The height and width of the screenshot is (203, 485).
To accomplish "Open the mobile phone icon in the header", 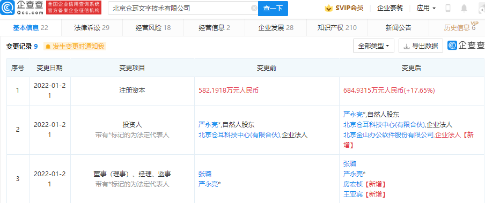I will (448, 8).
